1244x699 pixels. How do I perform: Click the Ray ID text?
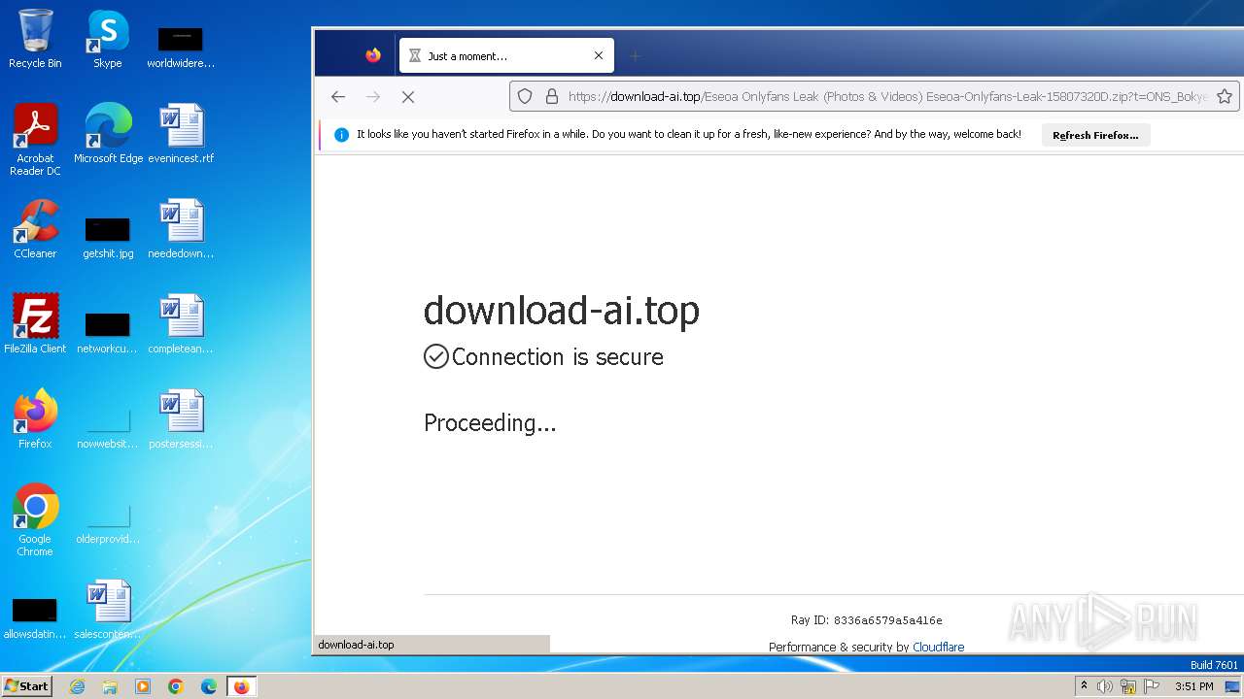click(x=867, y=620)
